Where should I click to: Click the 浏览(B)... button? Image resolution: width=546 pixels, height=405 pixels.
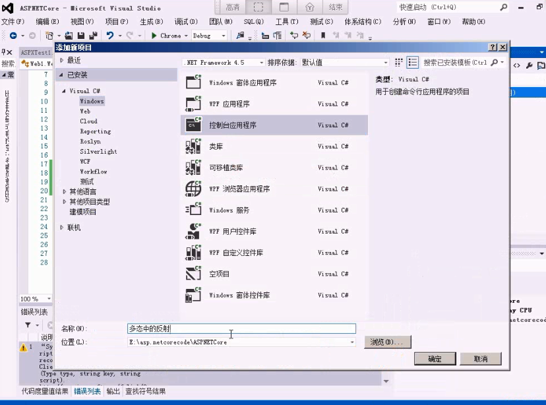tap(388, 342)
